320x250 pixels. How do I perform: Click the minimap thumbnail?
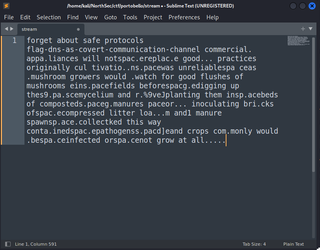point(299,41)
